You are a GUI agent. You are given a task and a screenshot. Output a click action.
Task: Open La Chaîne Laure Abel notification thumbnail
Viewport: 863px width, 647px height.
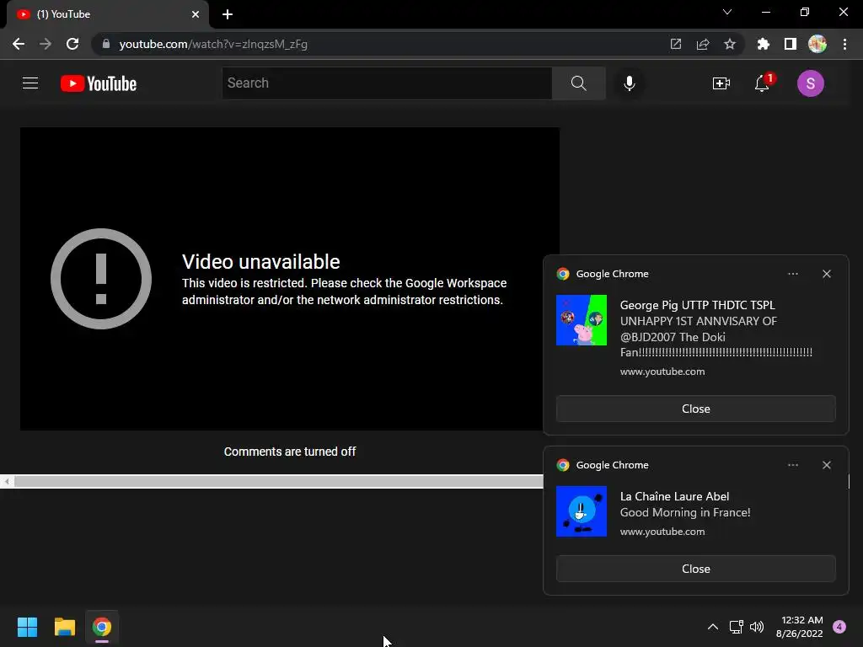pos(582,511)
